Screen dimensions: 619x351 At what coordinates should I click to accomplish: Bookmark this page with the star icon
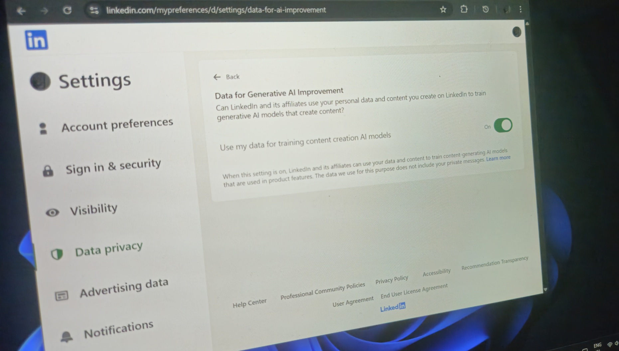[x=443, y=10]
